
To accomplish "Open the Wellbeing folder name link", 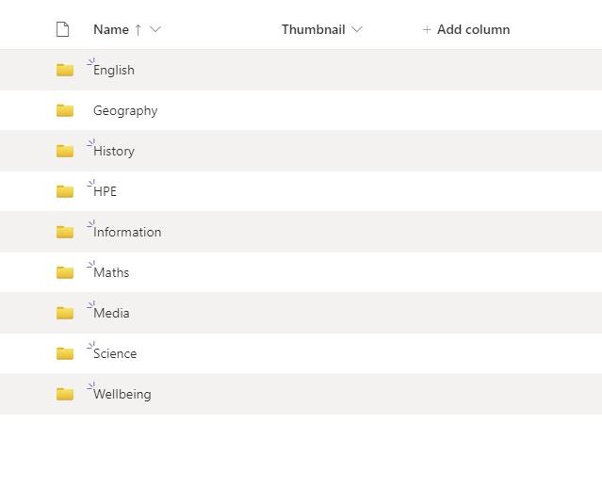I will (x=122, y=394).
